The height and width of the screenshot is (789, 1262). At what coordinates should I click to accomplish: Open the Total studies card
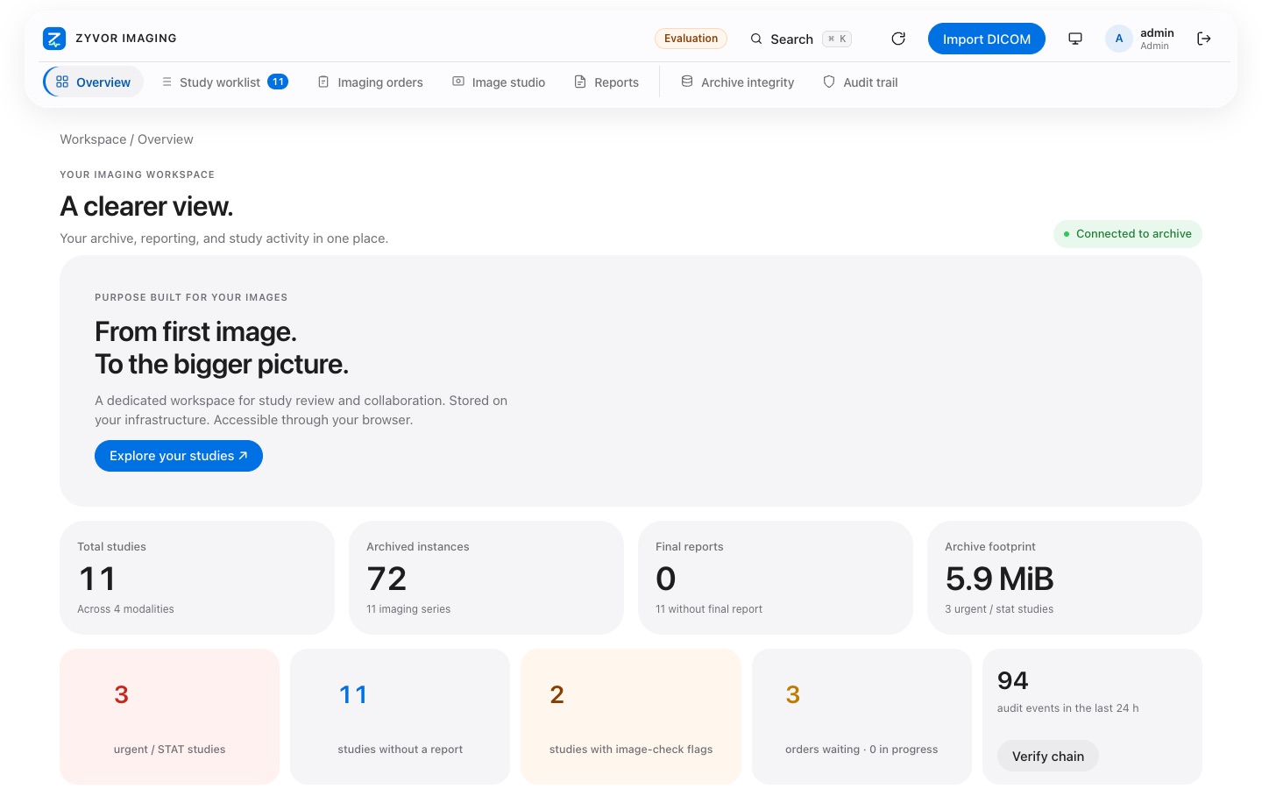[197, 578]
